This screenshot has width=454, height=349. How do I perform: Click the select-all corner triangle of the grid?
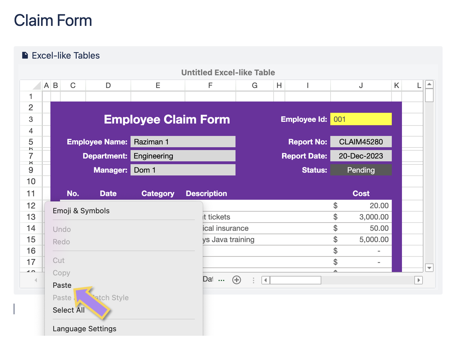(36, 86)
